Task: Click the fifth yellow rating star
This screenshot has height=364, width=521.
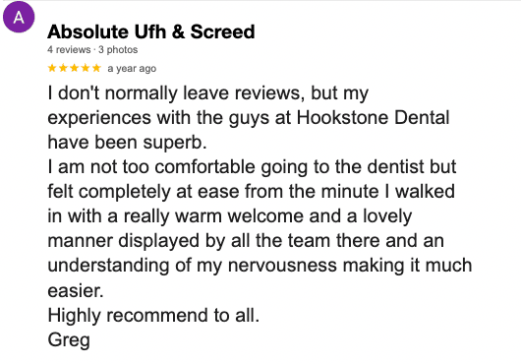Action: pyautogui.click(x=96, y=68)
